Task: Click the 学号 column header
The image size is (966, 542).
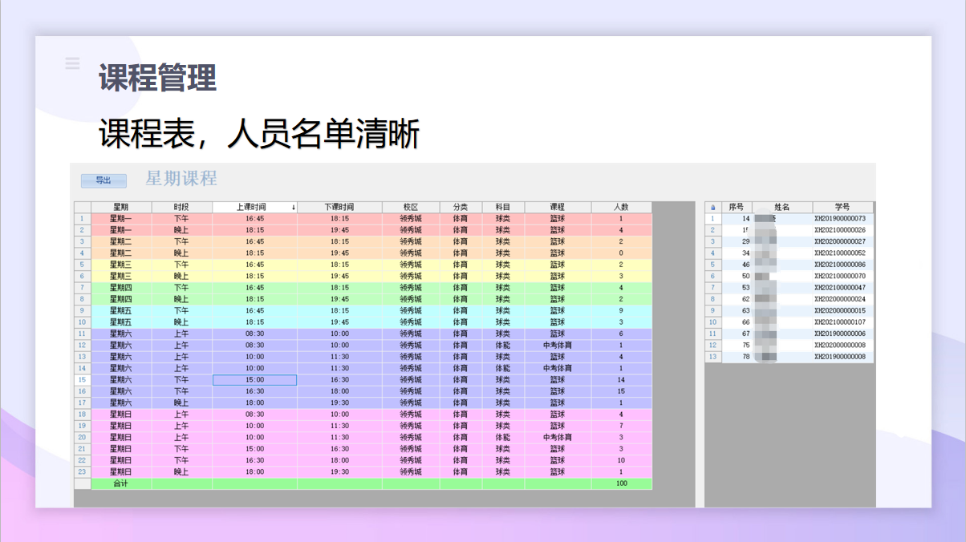Action: pos(842,207)
